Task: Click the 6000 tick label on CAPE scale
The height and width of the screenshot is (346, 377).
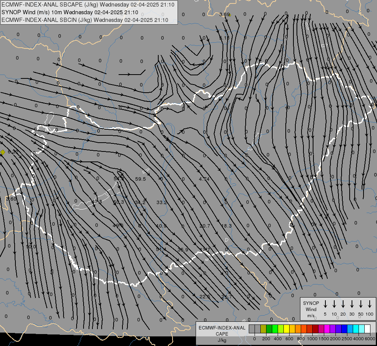Action: 370,339
